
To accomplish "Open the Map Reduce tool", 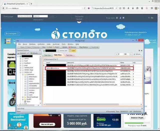I will [82, 47].
